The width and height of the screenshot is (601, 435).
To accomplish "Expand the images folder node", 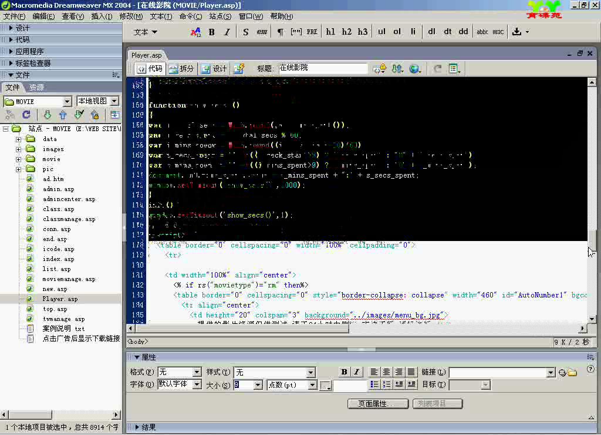I will tap(18, 149).
